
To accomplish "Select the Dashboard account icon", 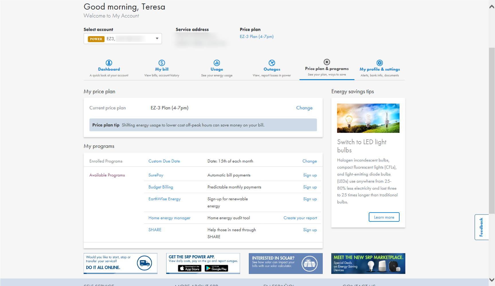I will (109, 63).
